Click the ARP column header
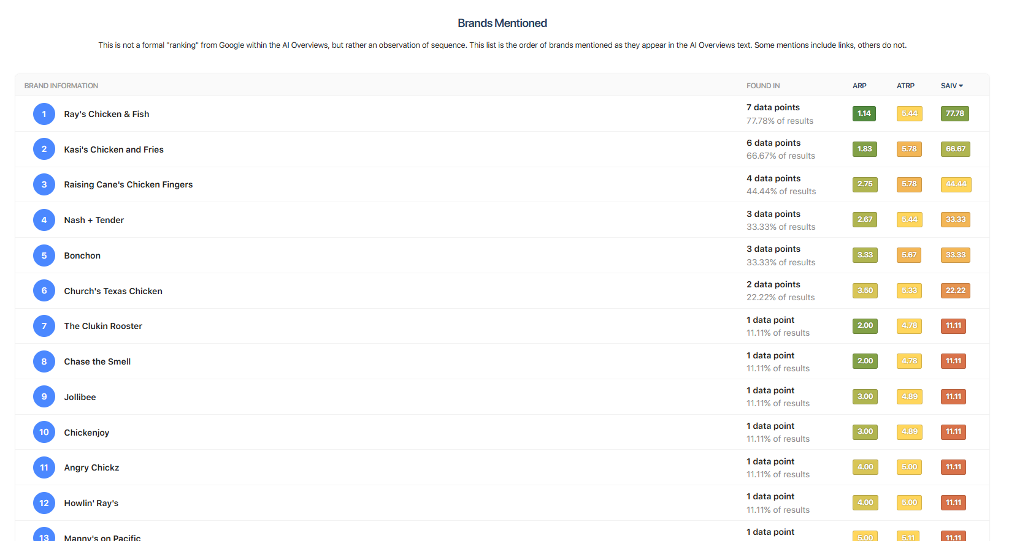1009x541 pixels. tap(859, 86)
